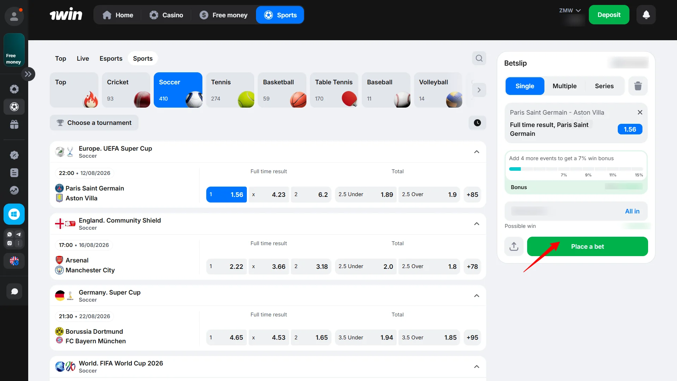
Task: Open ZMW currency dropdown
Action: pyautogui.click(x=570, y=10)
